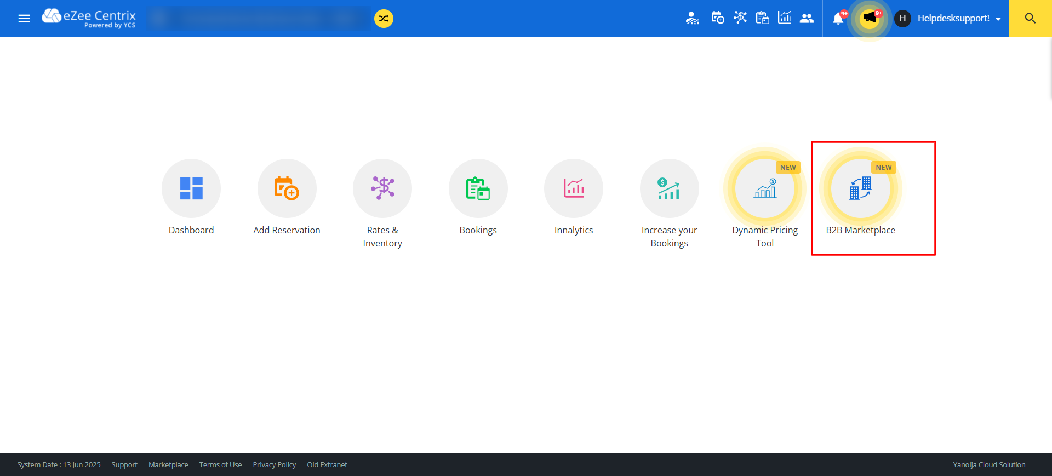Click the users group icon in header

coord(807,18)
